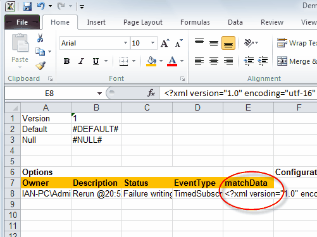Select row 8 header

(13, 193)
